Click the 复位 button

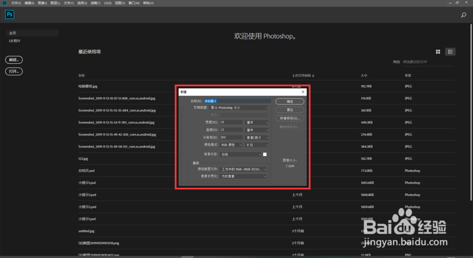click(289, 110)
